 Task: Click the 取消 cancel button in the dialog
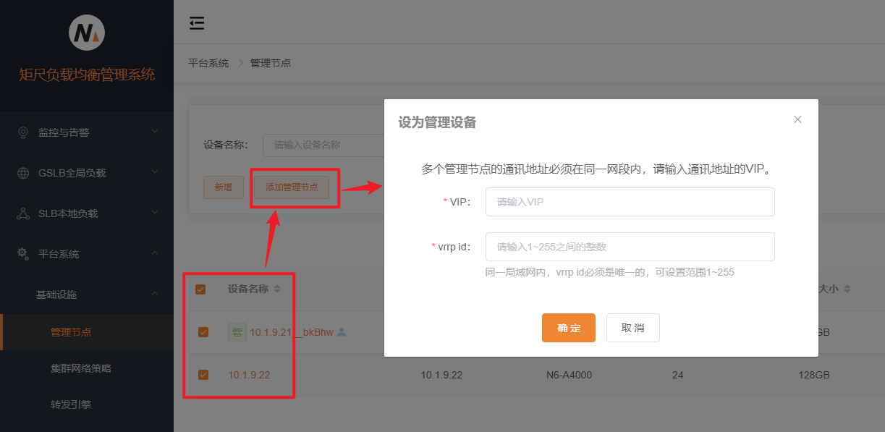[632, 328]
